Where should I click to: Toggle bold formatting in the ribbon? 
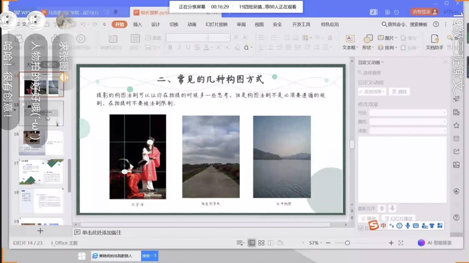(x=170, y=48)
